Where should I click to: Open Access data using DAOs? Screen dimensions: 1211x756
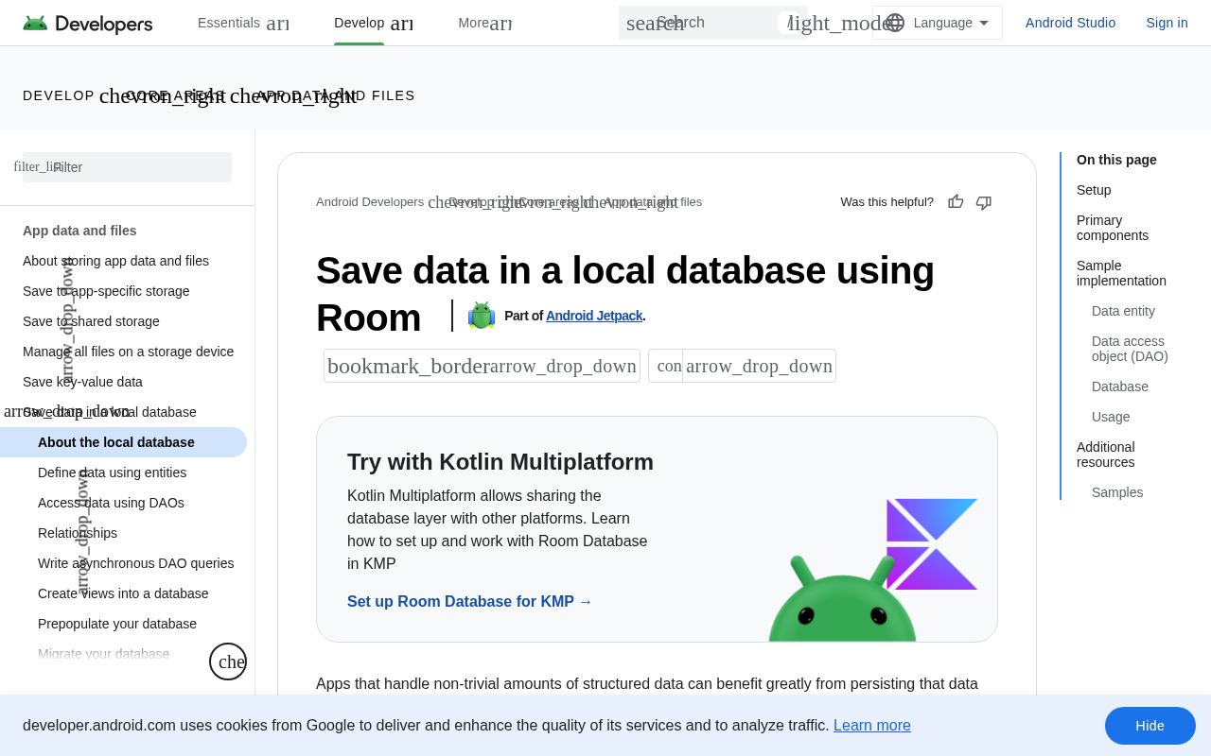[x=111, y=503]
